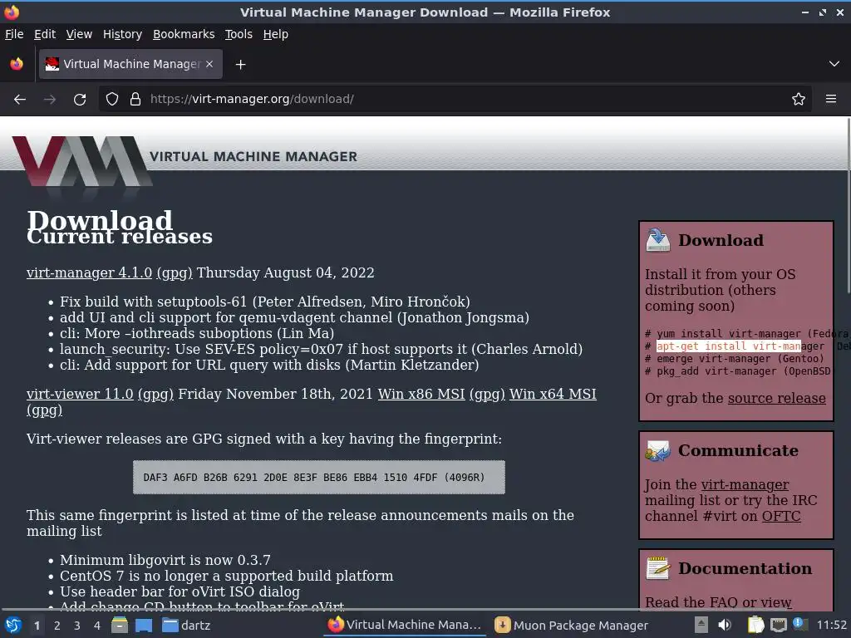Open the Firefox hamburger application menu
Viewport: 851px width, 638px height.
[x=831, y=100]
